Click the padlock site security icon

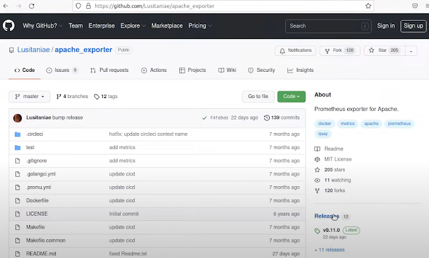coord(88,6)
